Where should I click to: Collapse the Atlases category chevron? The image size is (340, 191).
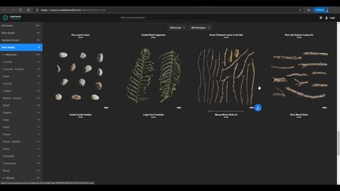point(4,178)
